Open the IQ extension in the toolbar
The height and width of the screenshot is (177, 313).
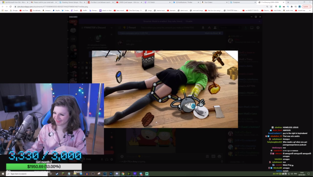pyautogui.click(x=288, y=7)
